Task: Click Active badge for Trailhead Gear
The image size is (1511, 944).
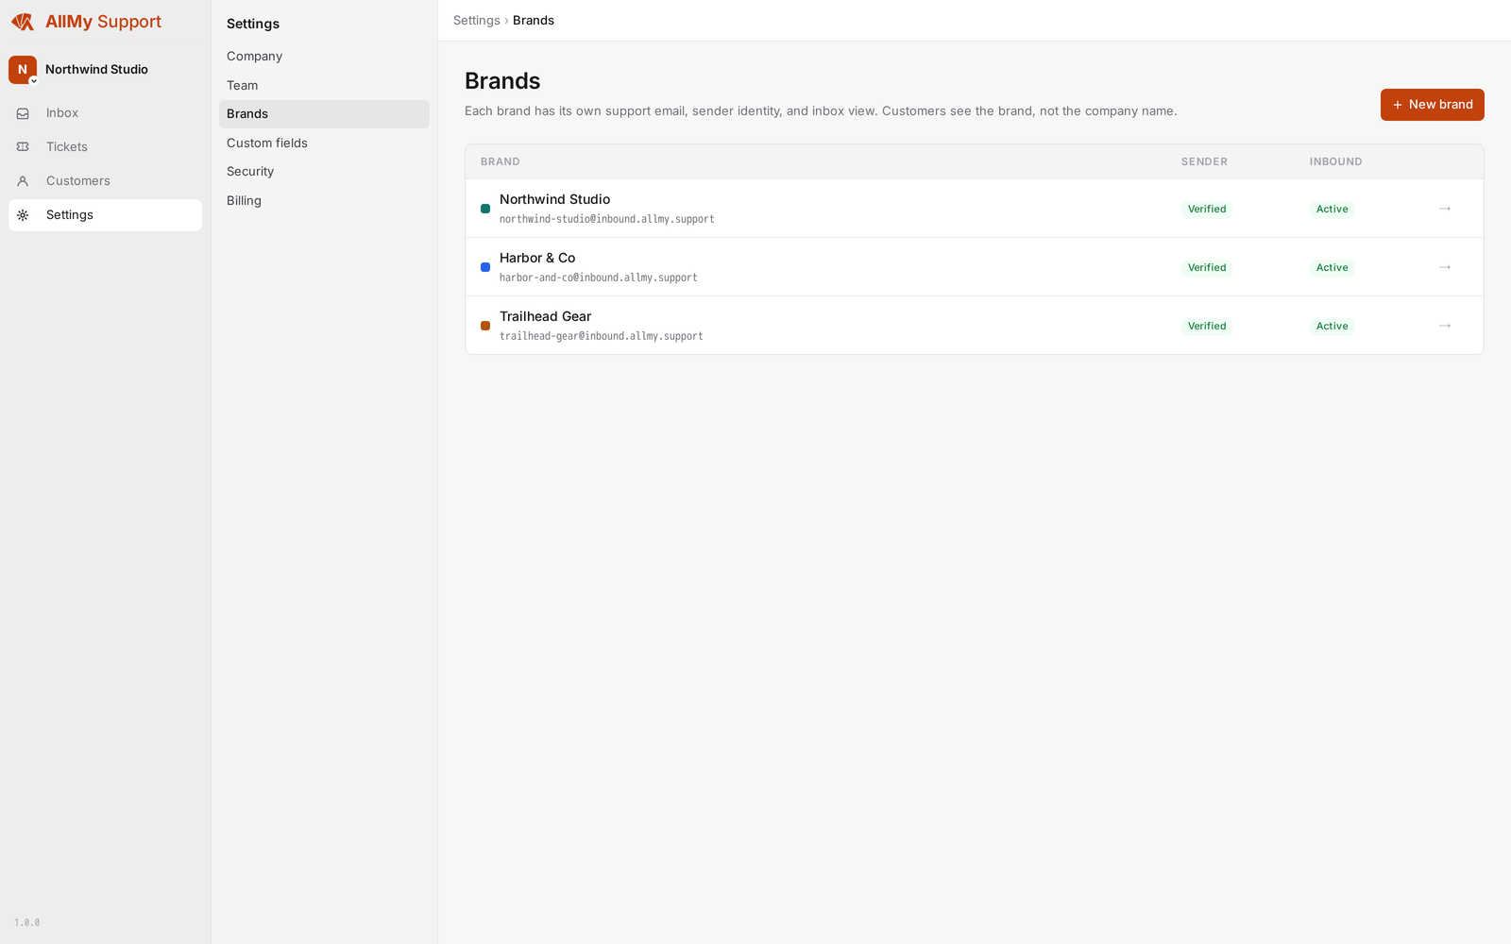Action: click(x=1333, y=327)
